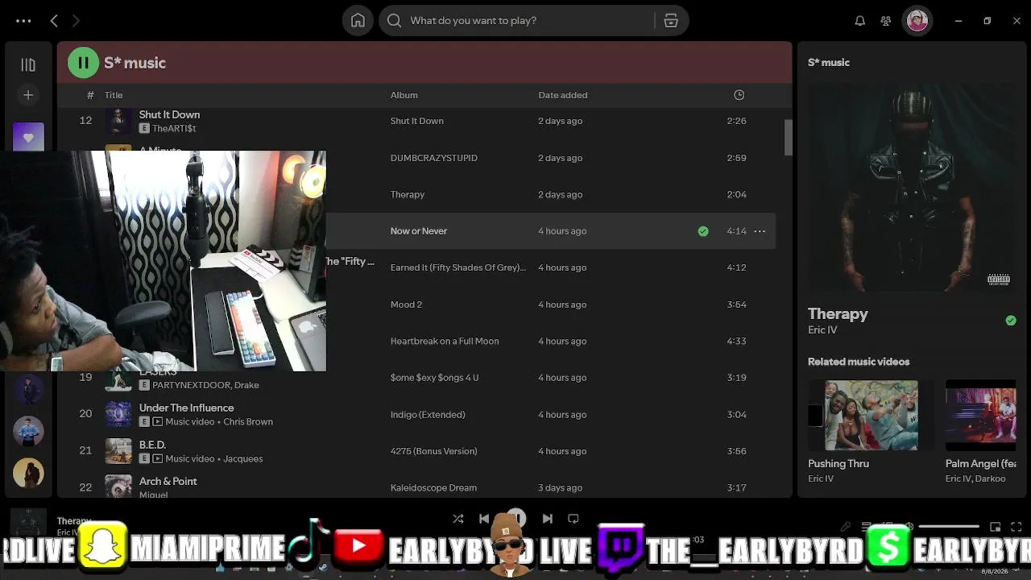Open the Jacquees artist link

243,459
